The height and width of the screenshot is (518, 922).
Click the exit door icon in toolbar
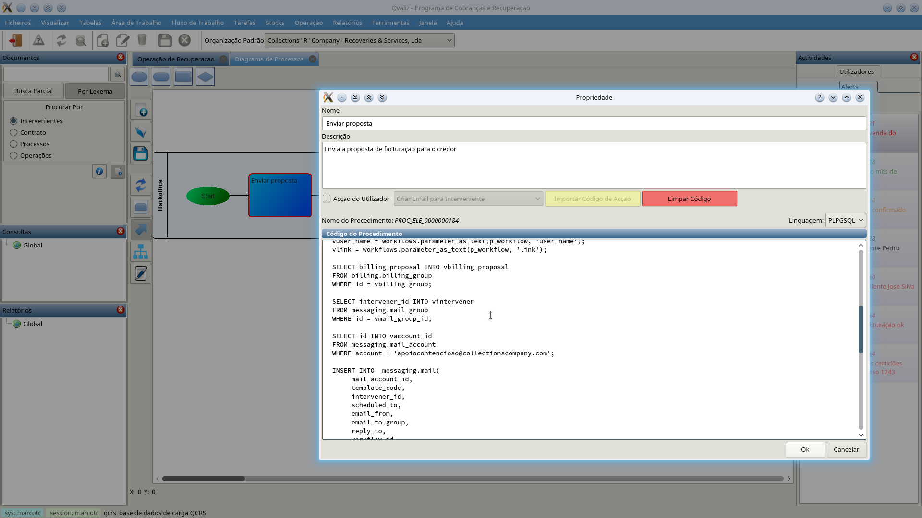[x=15, y=40]
